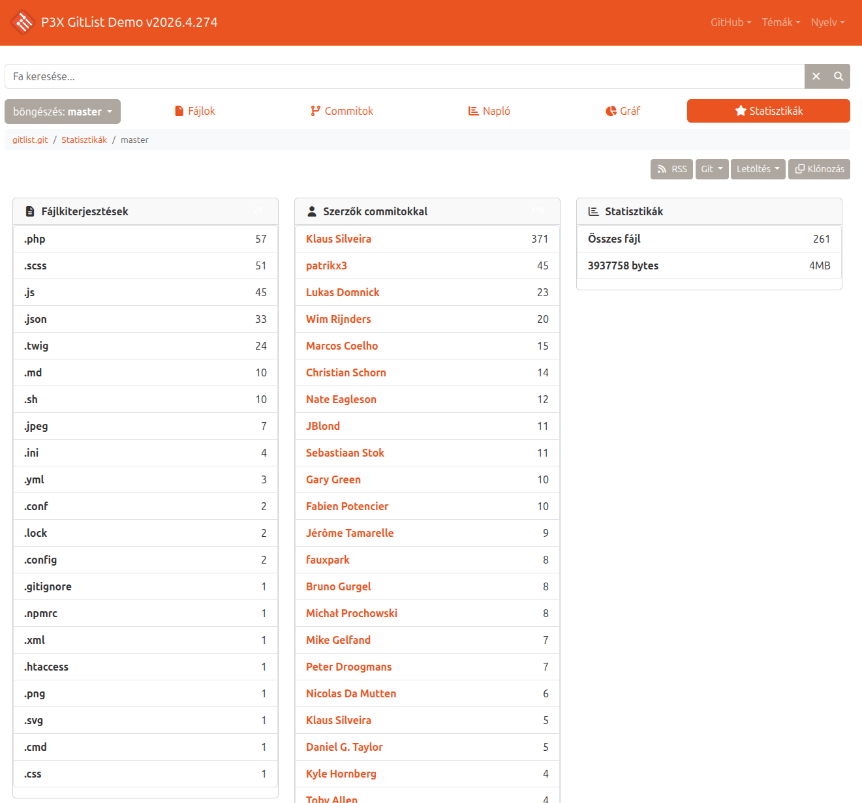Click the RSS feed icon
This screenshot has width=862, height=803.
coord(662,169)
